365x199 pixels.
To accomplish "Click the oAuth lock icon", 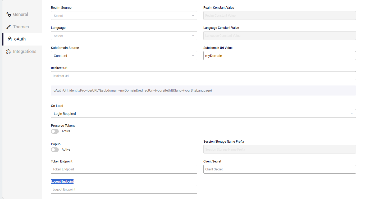I will pos(10,39).
